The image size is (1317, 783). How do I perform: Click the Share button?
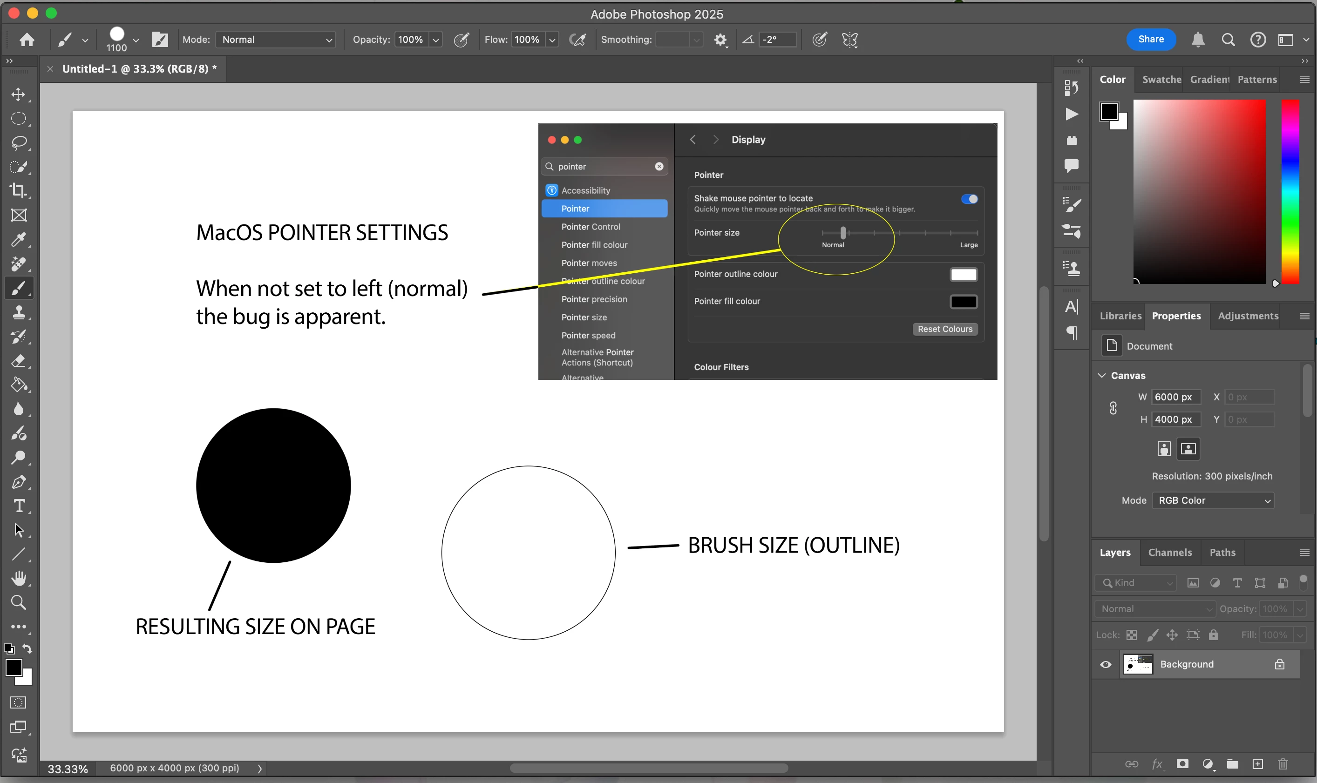[x=1151, y=39]
